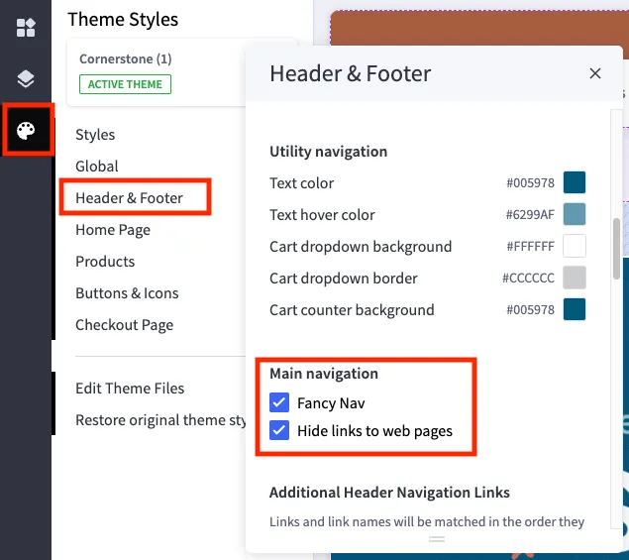Image resolution: width=629 pixels, height=560 pixels.
Task: Click the Theme Styles title
Action: pyautogui.click(x=123, y=19)
